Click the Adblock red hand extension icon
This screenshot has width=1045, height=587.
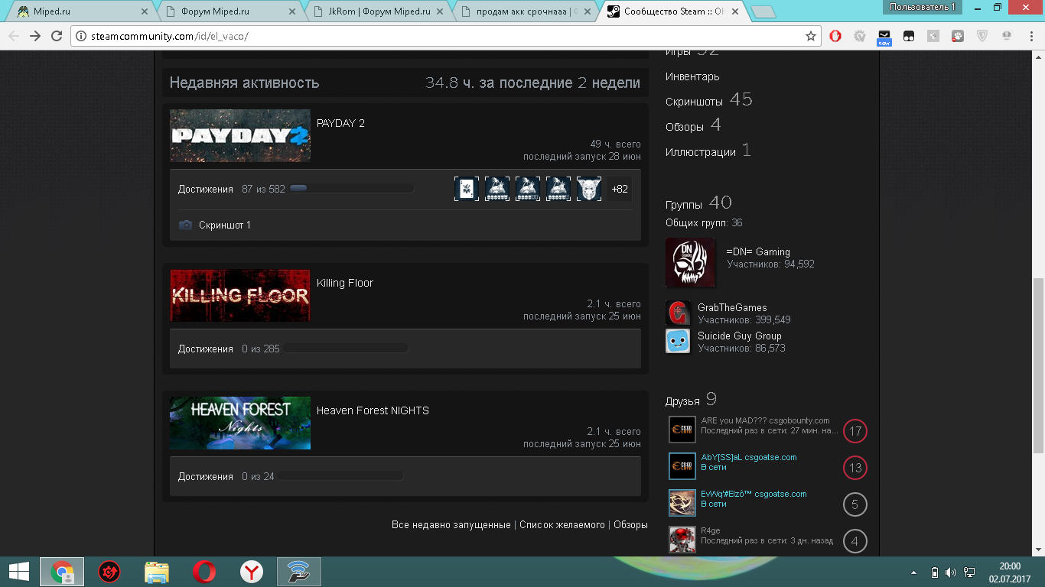click(835, 36)
